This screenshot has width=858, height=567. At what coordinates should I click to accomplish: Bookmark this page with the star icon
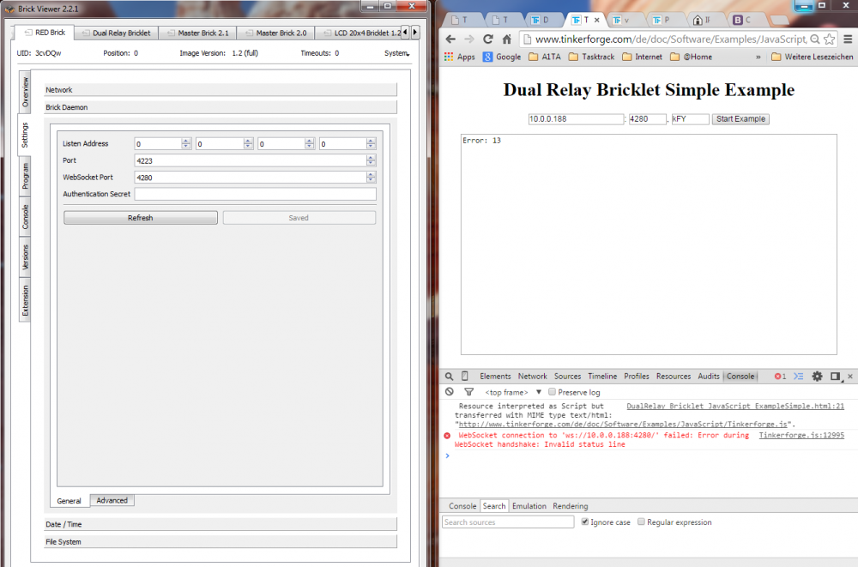point(829,39)
